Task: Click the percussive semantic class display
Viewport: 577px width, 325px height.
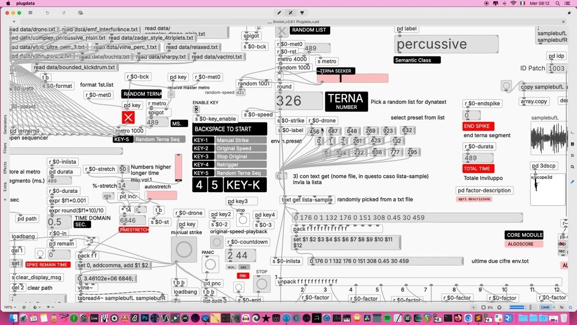Action: [x=447, y=44]
